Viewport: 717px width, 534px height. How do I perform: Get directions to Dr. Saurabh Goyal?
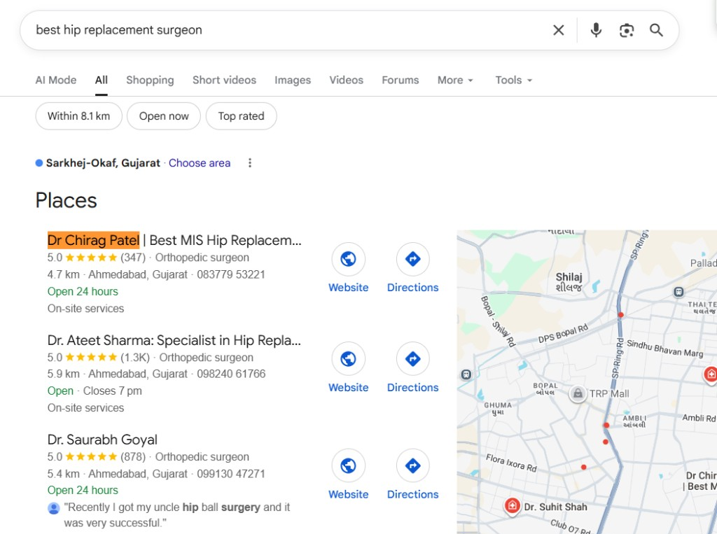tap(413, 465)
